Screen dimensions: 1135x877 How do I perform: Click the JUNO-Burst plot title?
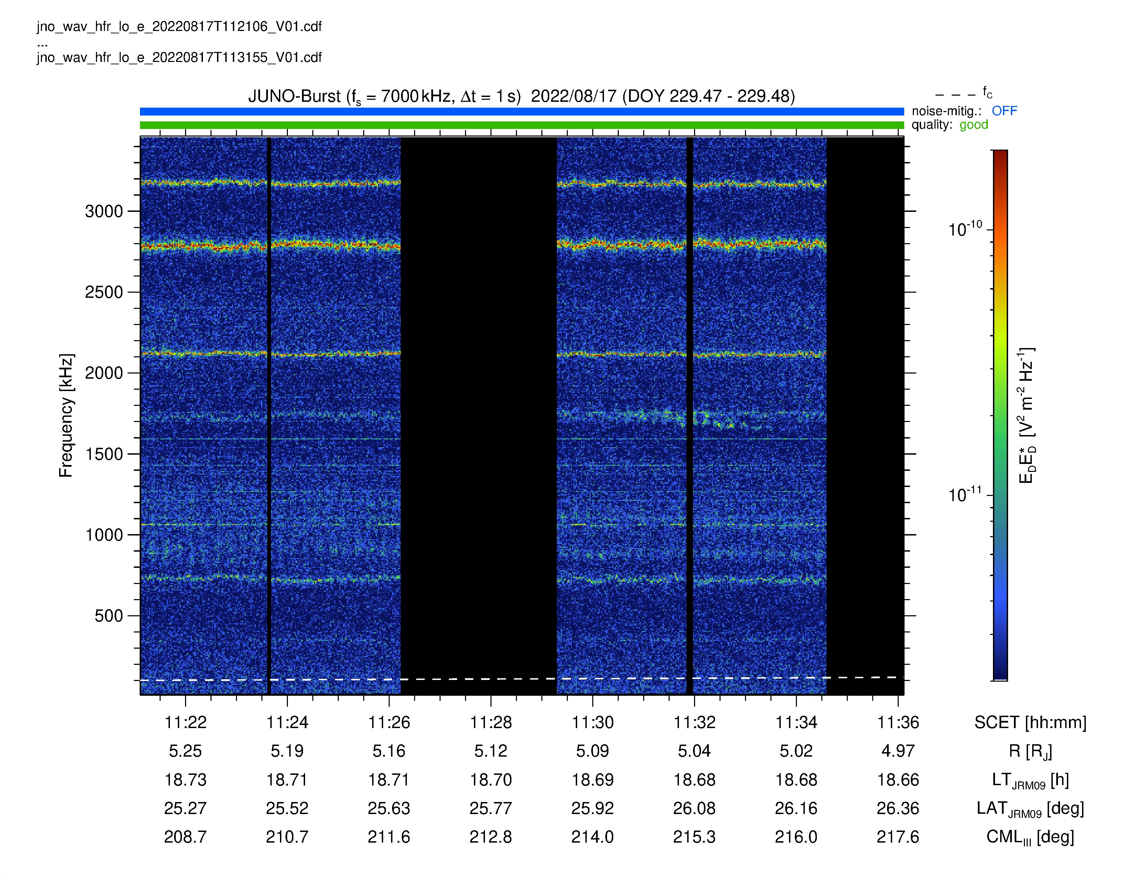[x=521, y=97]
